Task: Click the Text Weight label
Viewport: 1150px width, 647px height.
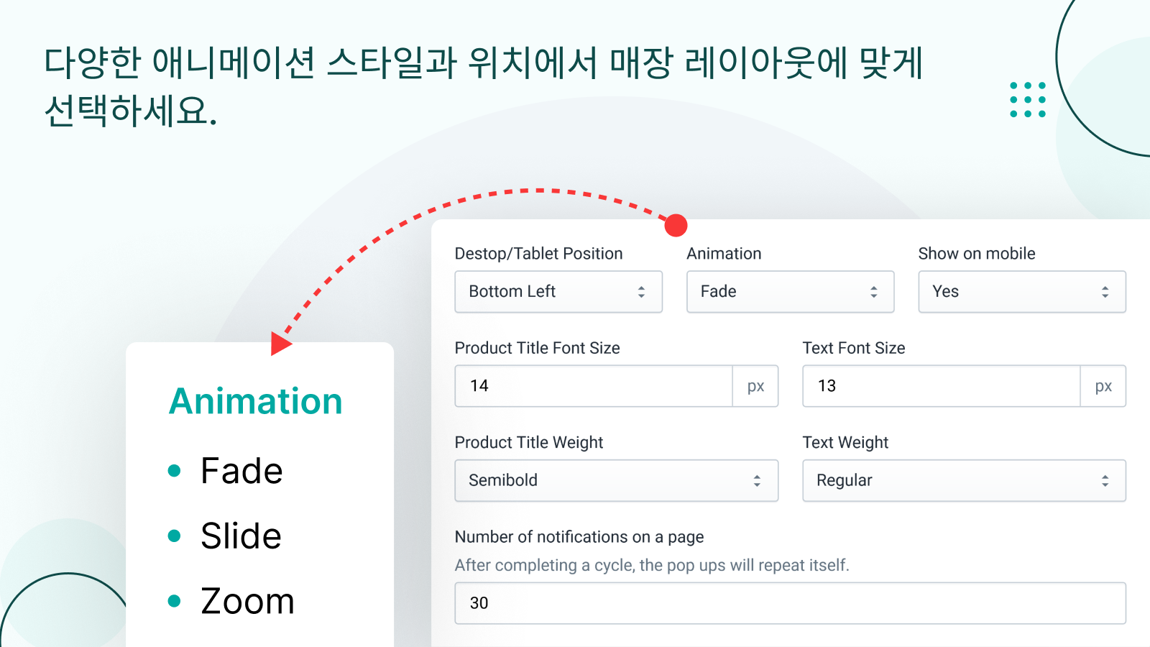Action: [845, 443]
